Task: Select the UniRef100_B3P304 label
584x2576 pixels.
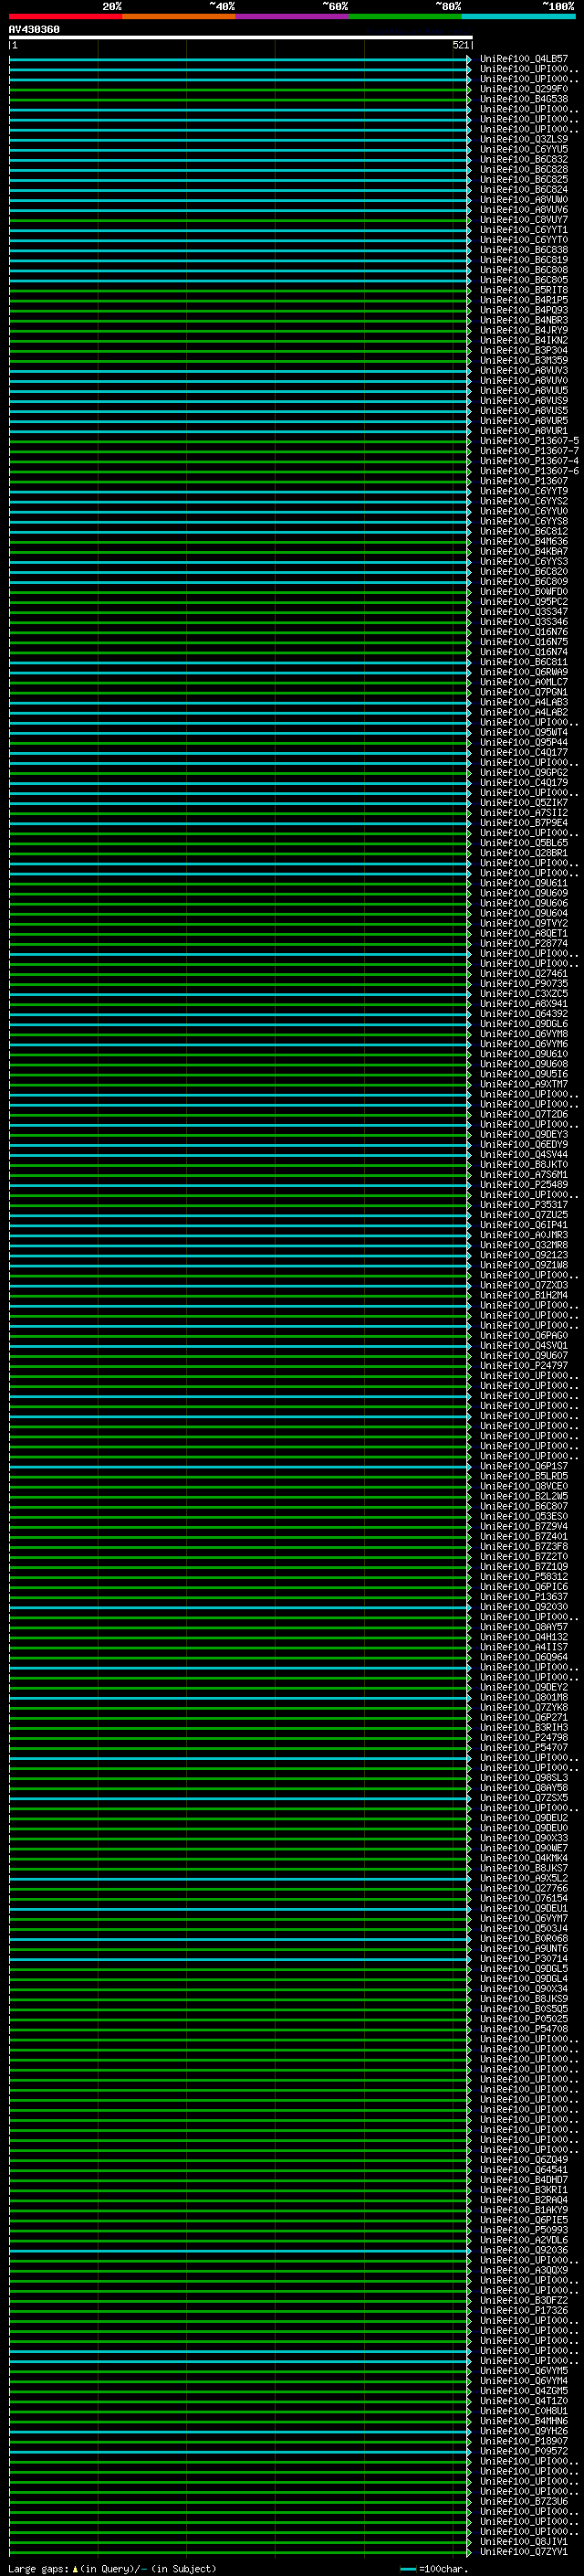Action: tap(524, 350)
